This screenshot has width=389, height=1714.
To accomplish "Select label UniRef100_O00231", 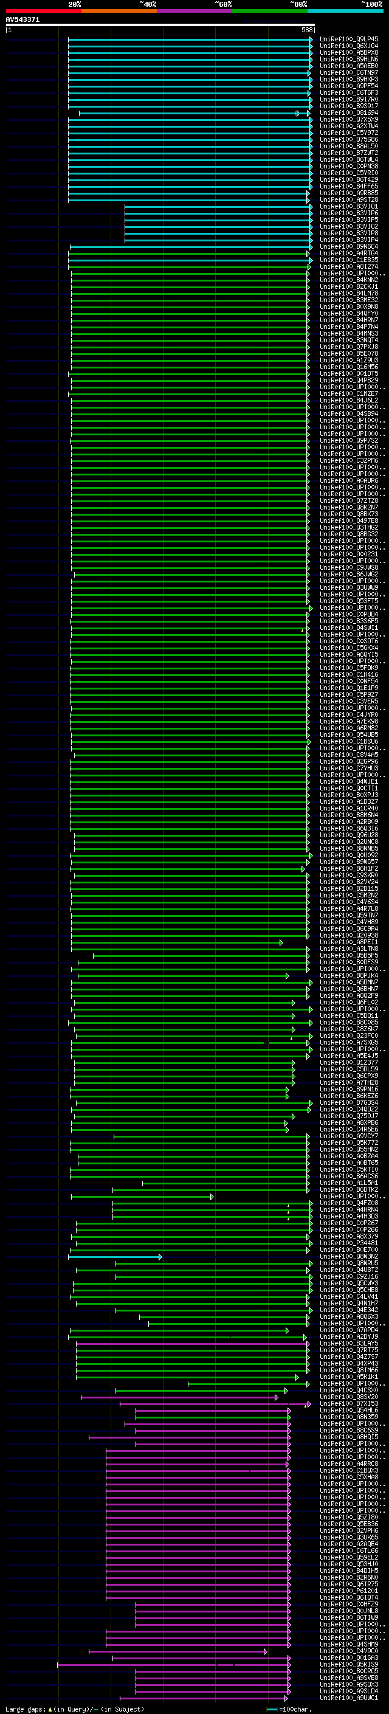I will tap(349, 555).
